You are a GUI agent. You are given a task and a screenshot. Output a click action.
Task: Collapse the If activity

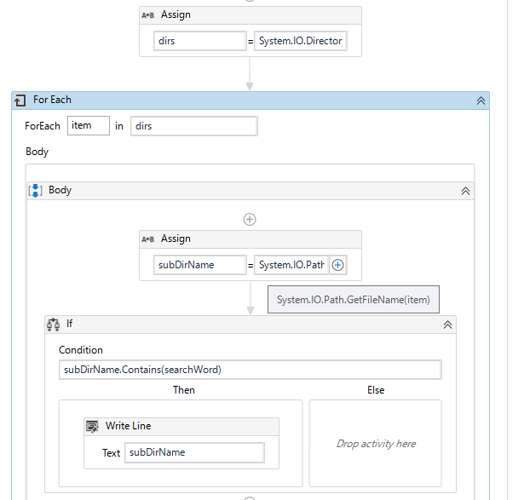click(x=447, y=325)
